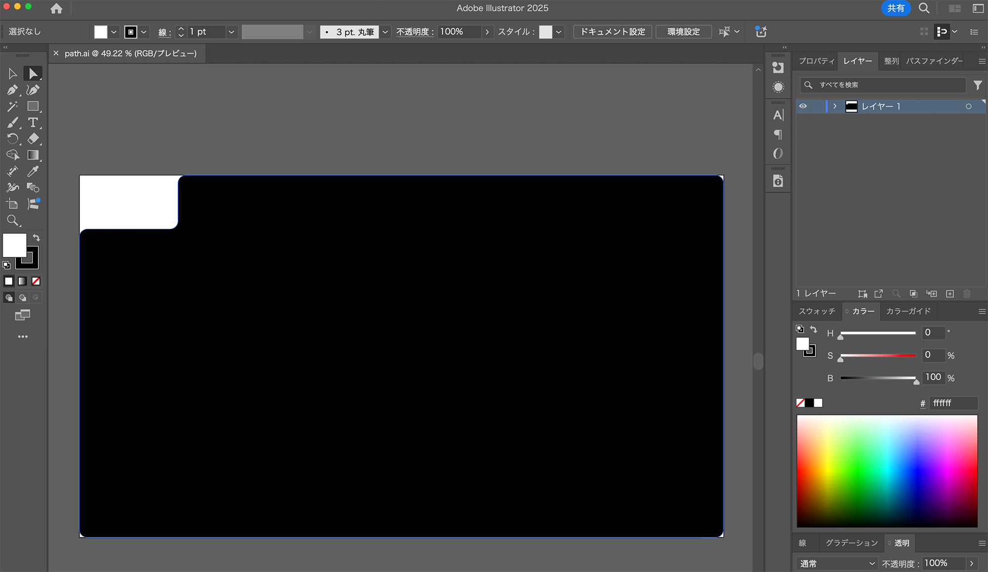988x572 pixels.
Task: Select the Zoom tool
Action: (x=12, y=220)
